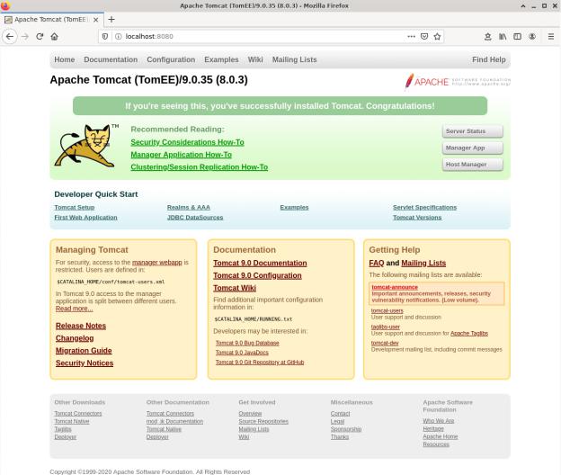Open taglibs-user mailing list link
The height and width of the screenshot is (475, 561).
point(386,327)
